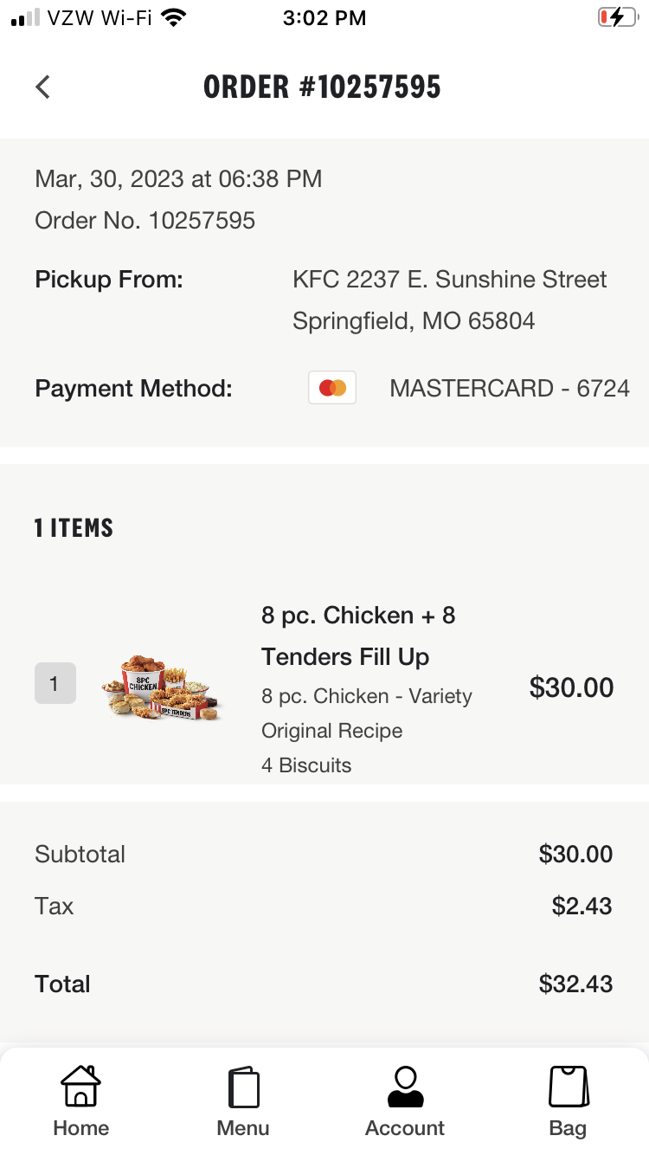Tap the $30.00 item price
This screenshot has height=1155, width=649.
pos(571,687)
